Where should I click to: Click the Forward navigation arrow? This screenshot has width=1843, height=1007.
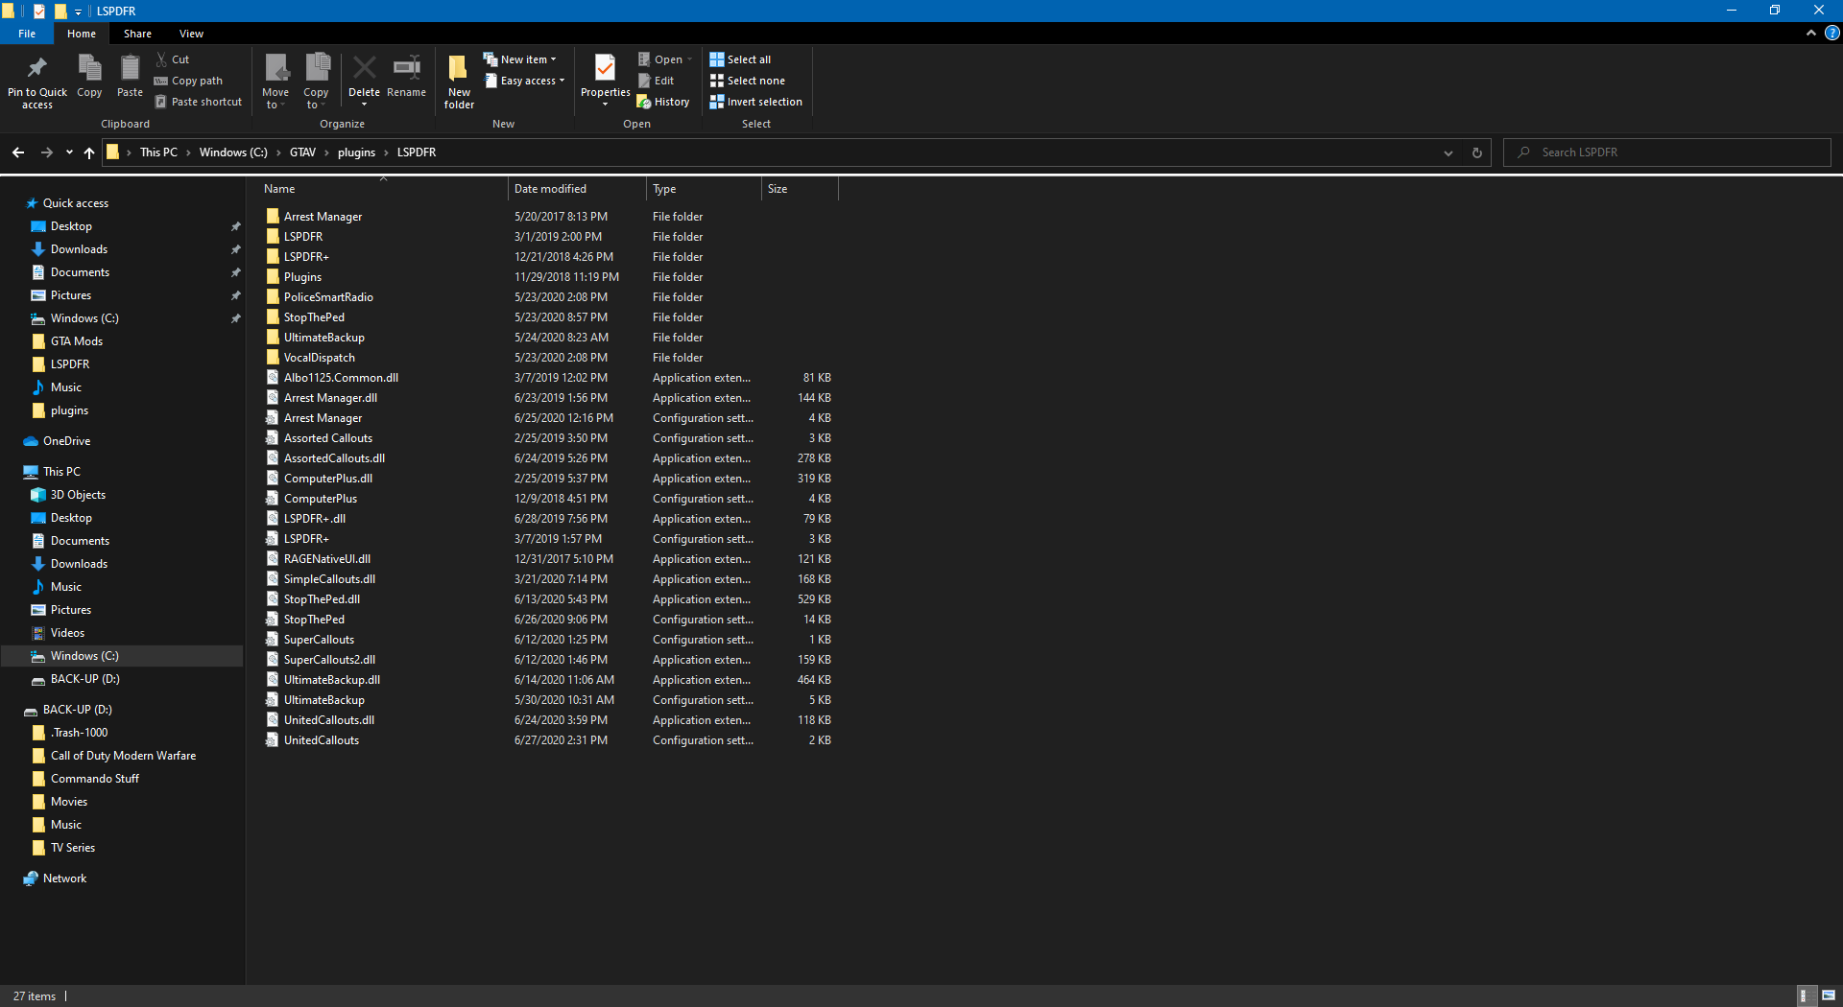(x=46, y=152)
